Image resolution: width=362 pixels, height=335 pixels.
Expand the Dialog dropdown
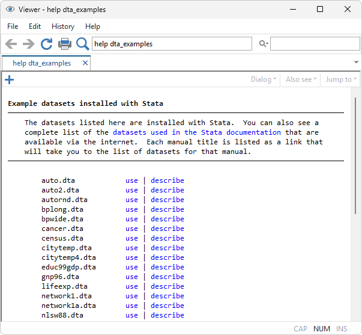[x=264, y=79]
